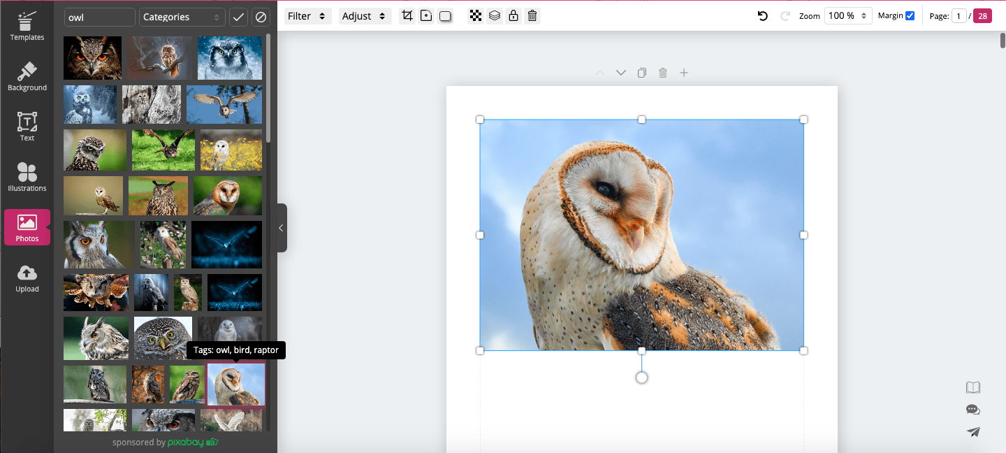Confirm photo search with checkmark button
1006x453 pixels.
239,17
